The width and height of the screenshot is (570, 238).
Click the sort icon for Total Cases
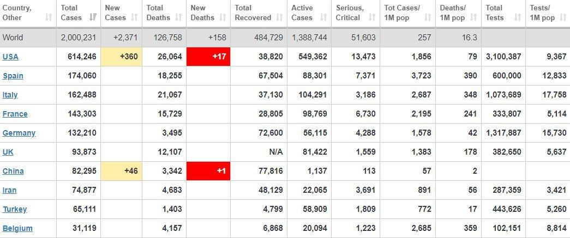pos(92,17)
